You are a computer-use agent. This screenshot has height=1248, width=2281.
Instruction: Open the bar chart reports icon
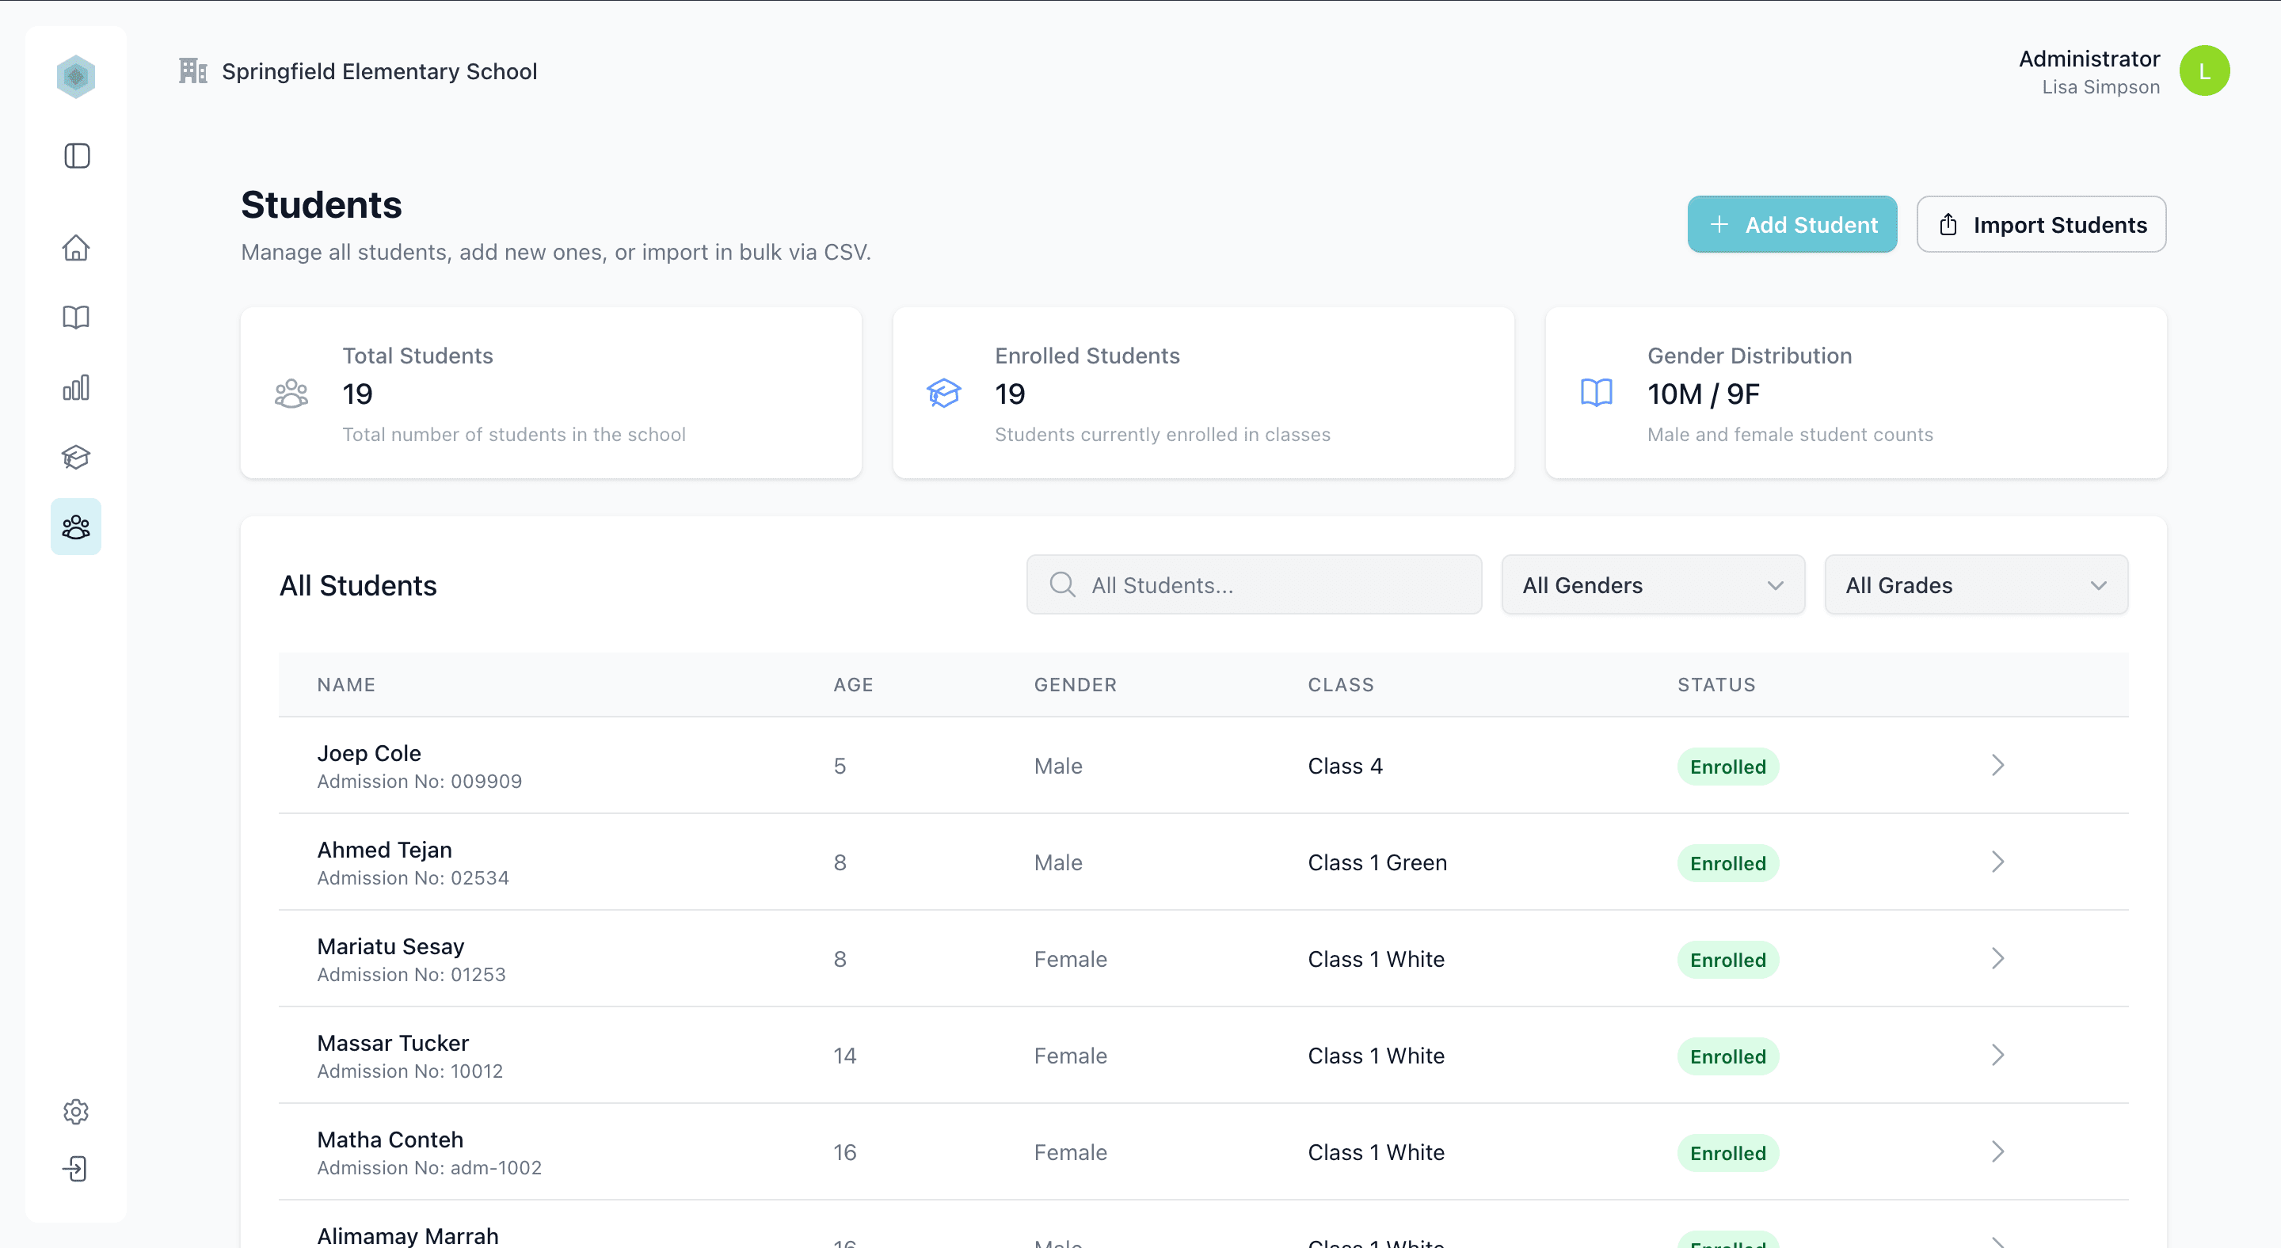76,388
